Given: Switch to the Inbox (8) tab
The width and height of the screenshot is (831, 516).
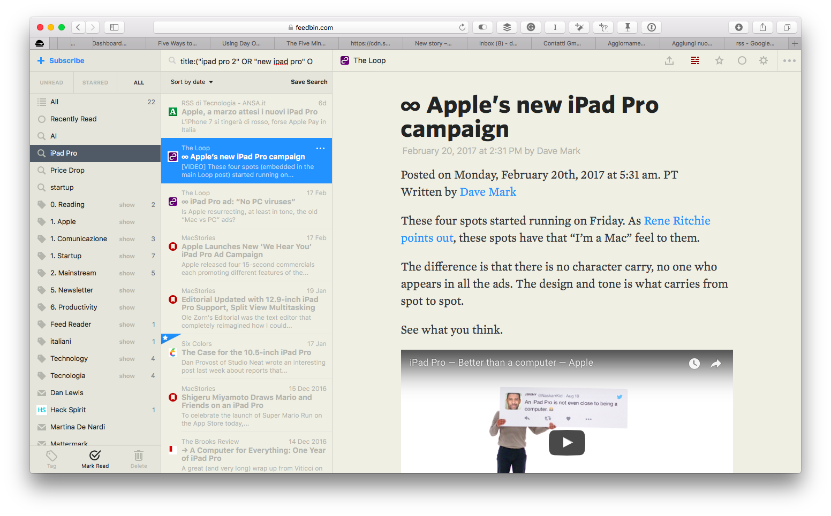Looking at the screenshot, I should [498, 43].
